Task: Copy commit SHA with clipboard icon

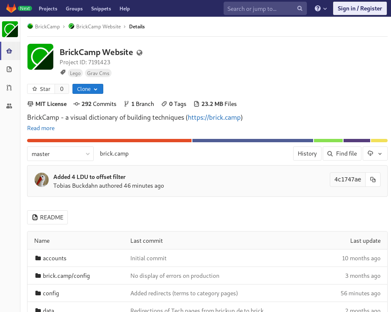Action: 373,179
